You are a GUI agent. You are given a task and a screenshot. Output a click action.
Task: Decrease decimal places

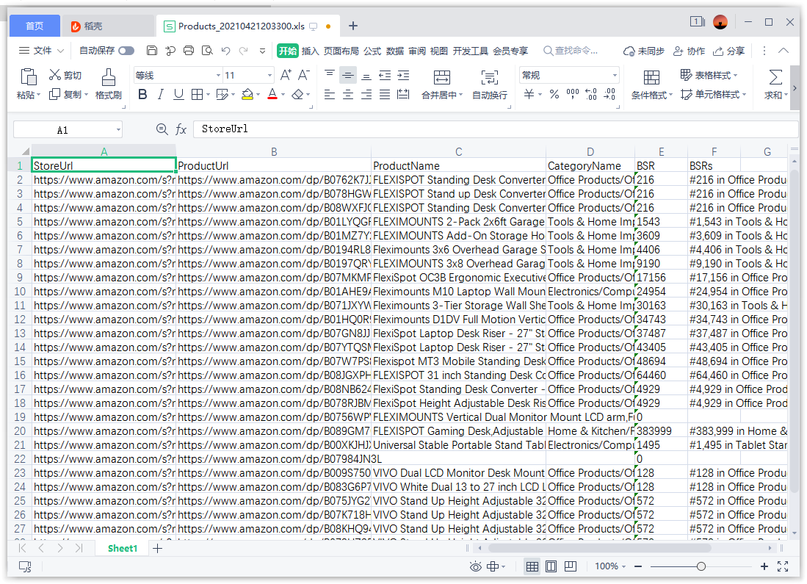(610, 94)
